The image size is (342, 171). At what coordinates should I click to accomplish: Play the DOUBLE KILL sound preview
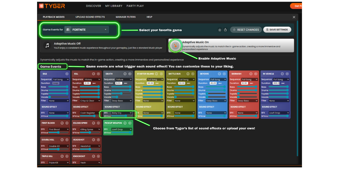click(67, 140)
